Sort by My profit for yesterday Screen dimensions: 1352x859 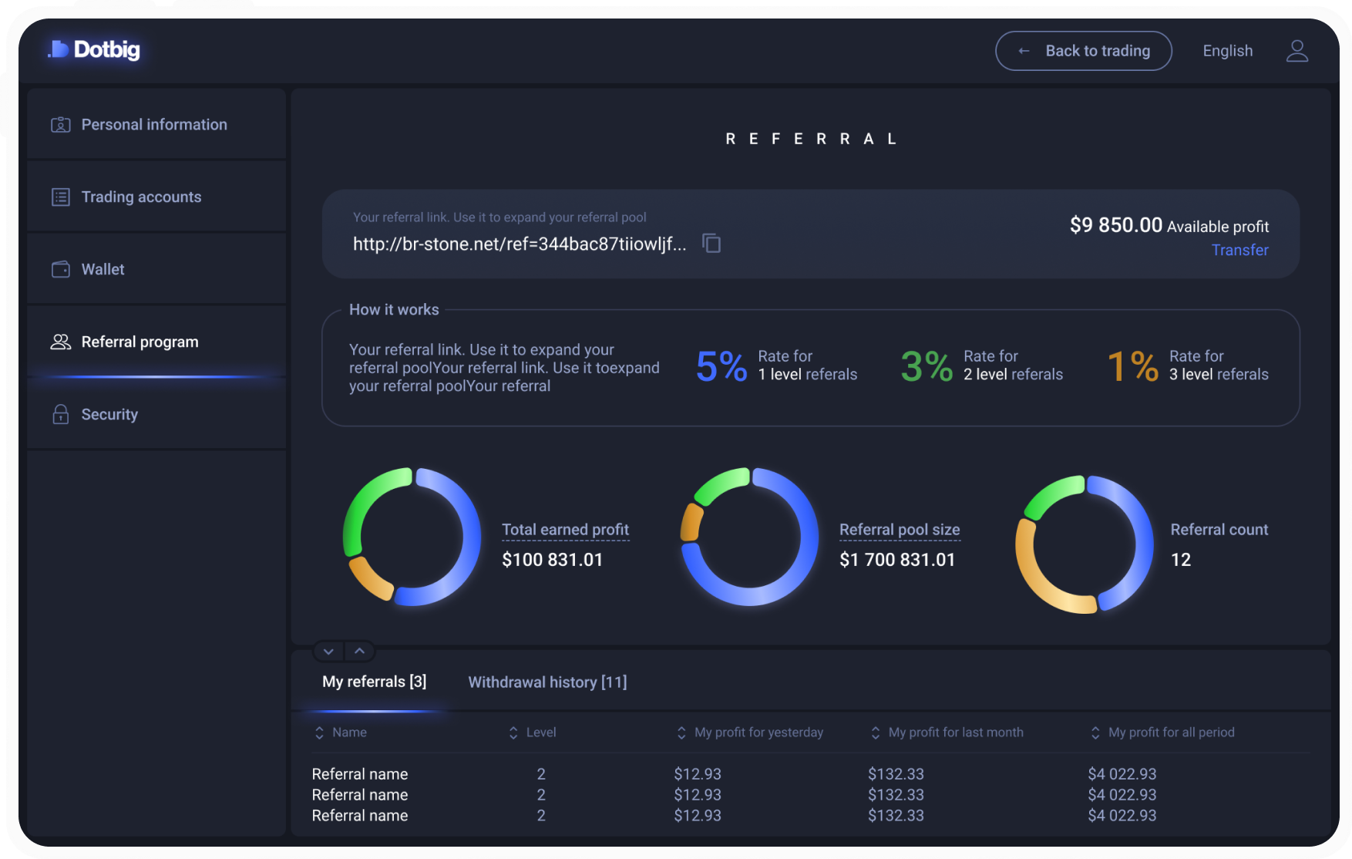(750, 733)
